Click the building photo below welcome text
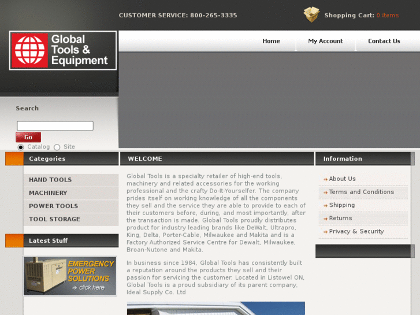This screenshot has width=420, height=315. point(216,308)
